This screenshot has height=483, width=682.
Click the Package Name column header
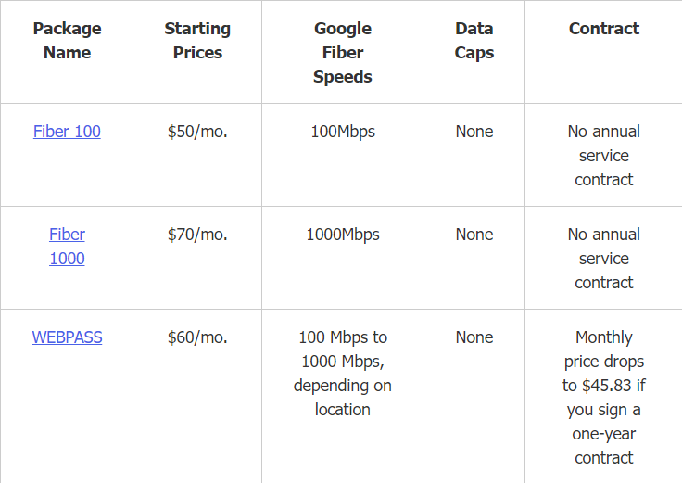(x=67, y=41)
